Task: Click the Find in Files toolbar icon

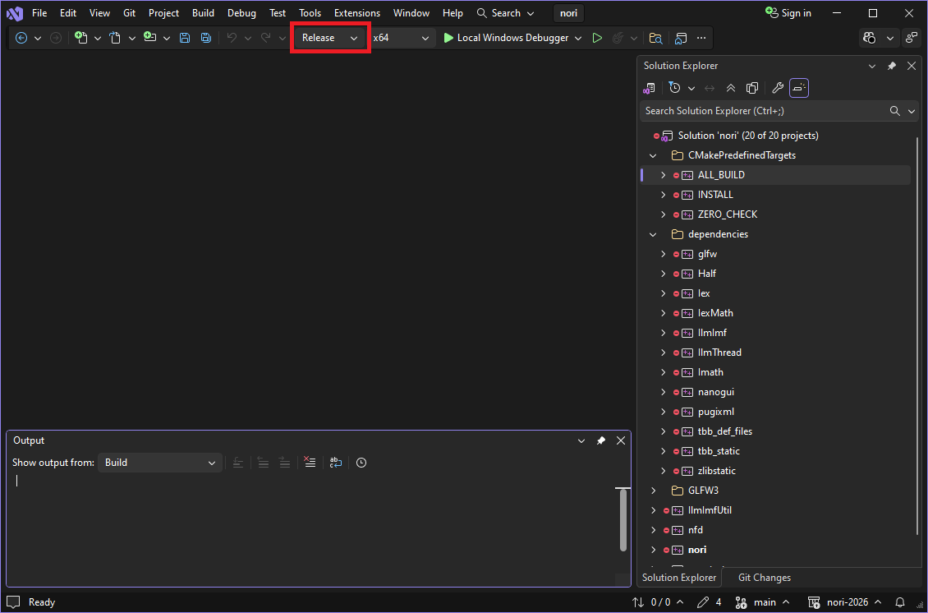Action: click(655, 38)
